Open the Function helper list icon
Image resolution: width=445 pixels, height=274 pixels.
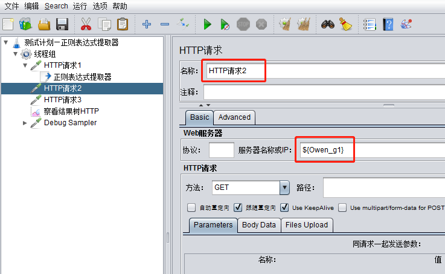point(370,24)
